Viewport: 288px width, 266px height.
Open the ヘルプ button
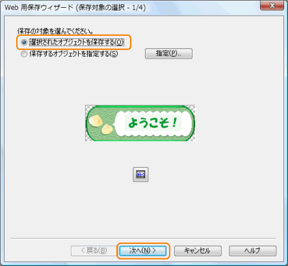click(252, 251)
